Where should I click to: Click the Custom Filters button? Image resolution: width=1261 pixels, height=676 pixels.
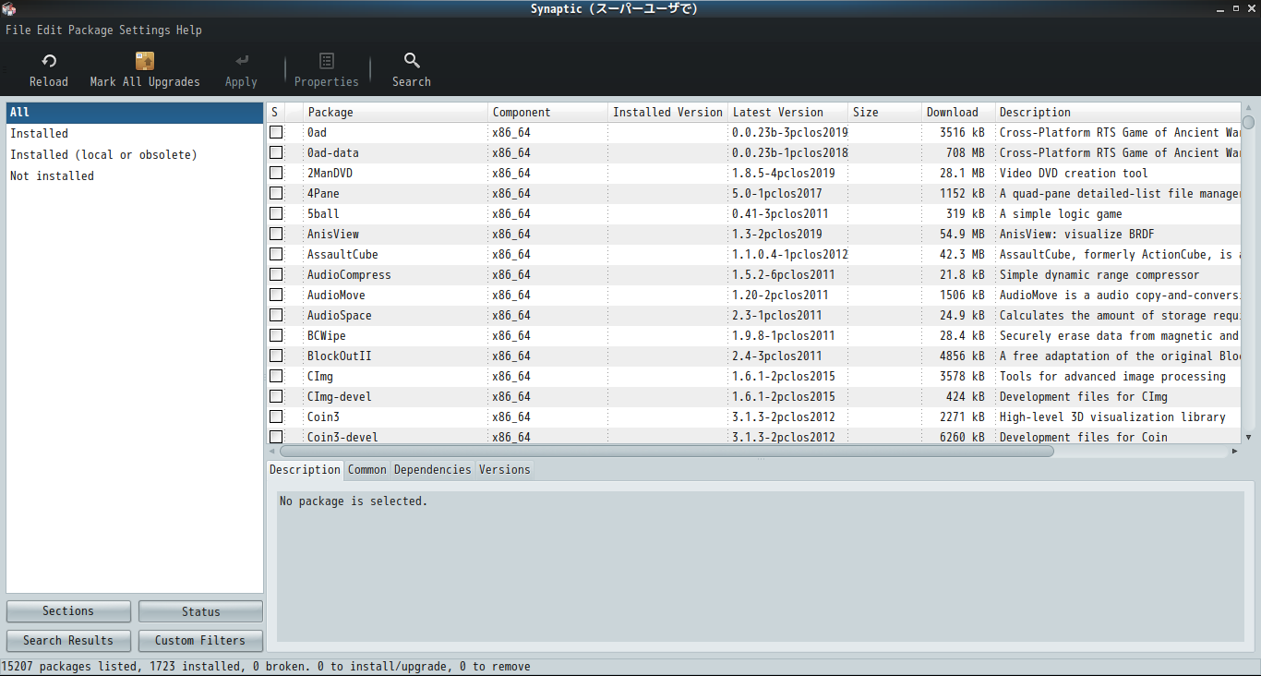click(x=200, y=640)
